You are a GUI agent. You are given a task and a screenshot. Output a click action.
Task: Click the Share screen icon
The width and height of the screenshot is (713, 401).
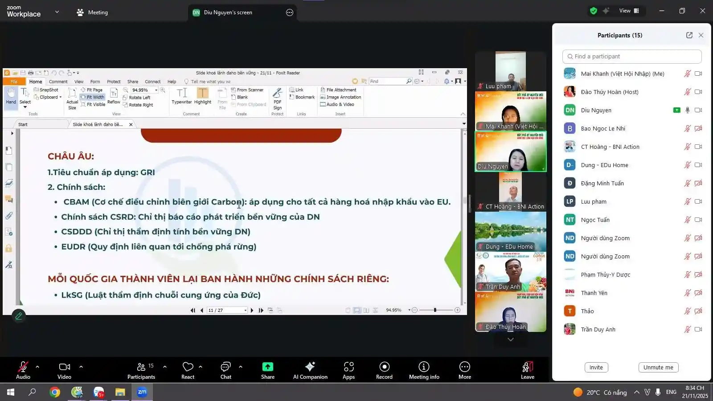coord(267,367)
